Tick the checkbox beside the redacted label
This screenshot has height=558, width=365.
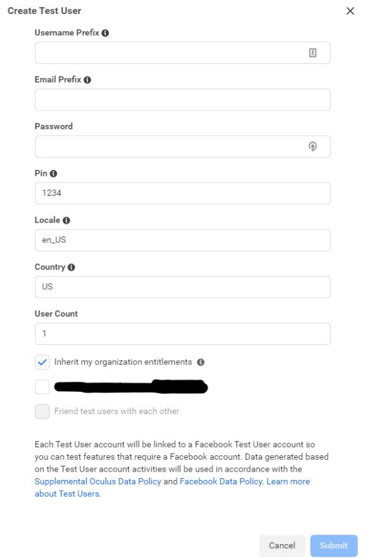[x=42, y=387]
